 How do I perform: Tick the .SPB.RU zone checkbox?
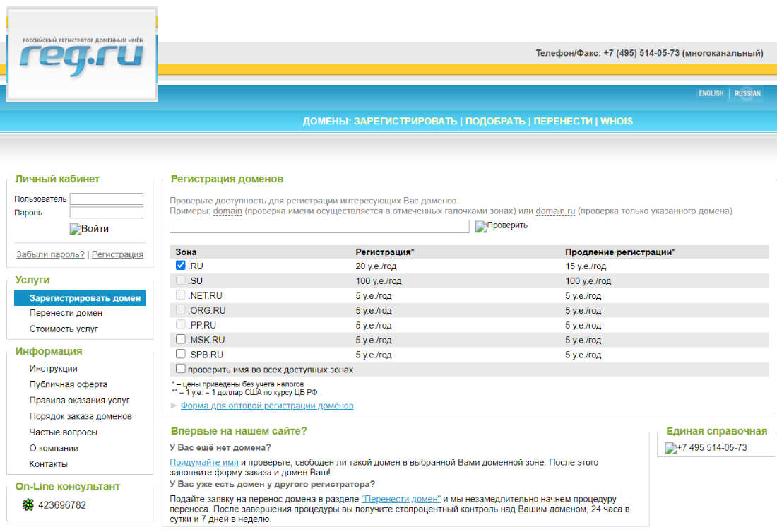coord(181,354)
